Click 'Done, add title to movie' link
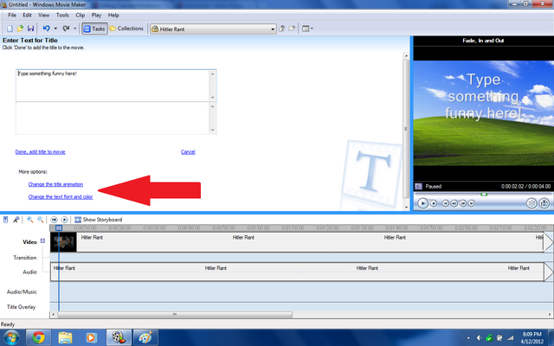554x346 pixels. (41, 152)
